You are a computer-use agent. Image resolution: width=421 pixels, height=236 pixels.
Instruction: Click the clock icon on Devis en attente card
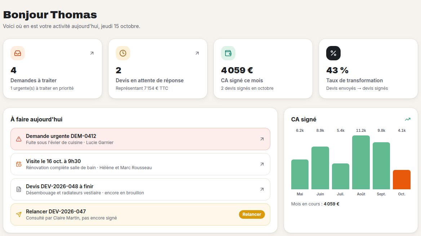click(x=123, y=53)
